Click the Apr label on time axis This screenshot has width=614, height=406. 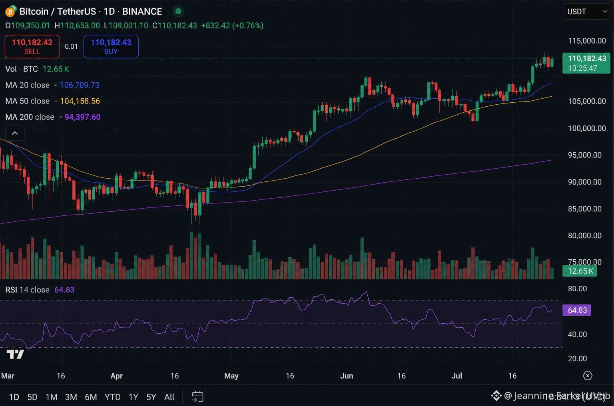[x=116, y=376]
